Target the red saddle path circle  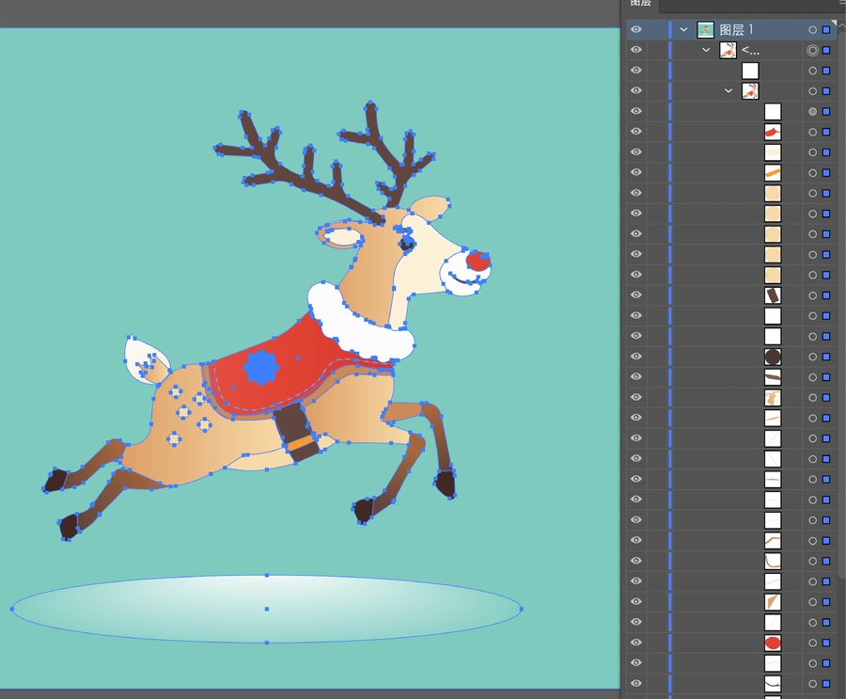coord(812,132)
